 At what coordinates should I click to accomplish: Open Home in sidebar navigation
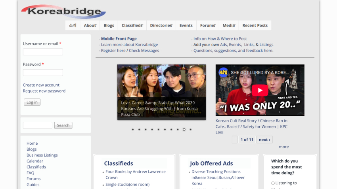(x=32, y=143)
